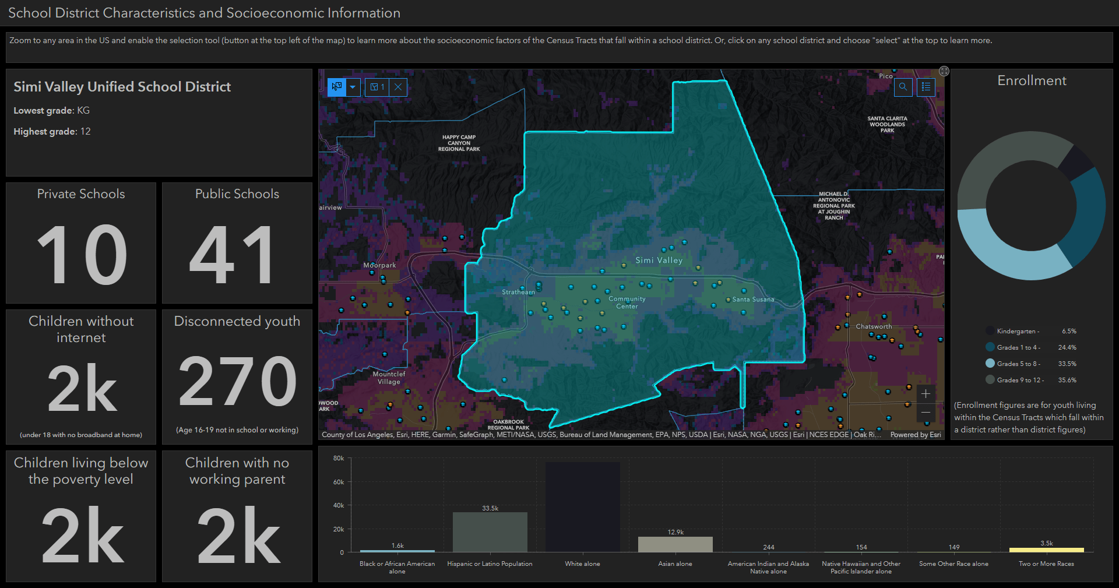Click the Chatsworth label on the map
This screenshot has width=1119, height=588.
874,326
